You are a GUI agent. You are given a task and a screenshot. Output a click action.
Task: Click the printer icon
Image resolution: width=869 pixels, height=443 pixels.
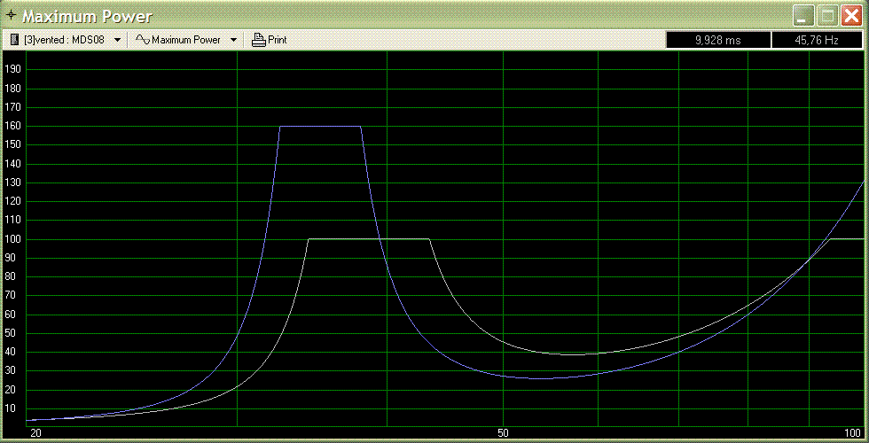coord(259,40)
